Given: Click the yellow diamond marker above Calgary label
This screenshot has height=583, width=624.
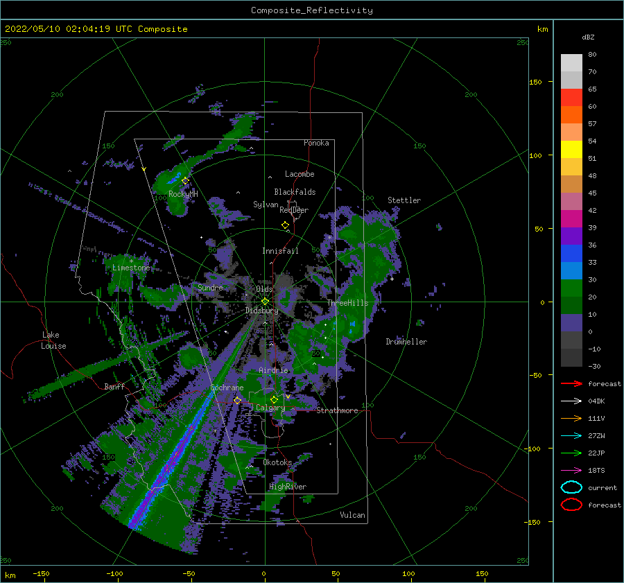Looking at the screenshot, I should coord(274,399).
